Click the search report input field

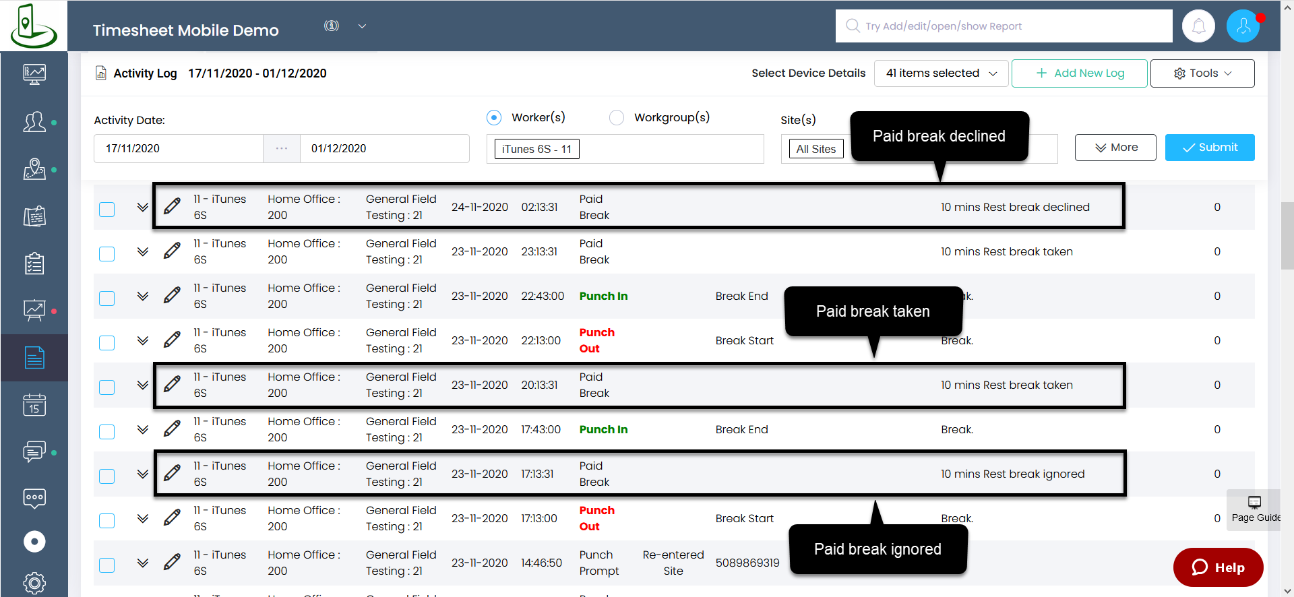[1004, 26]
